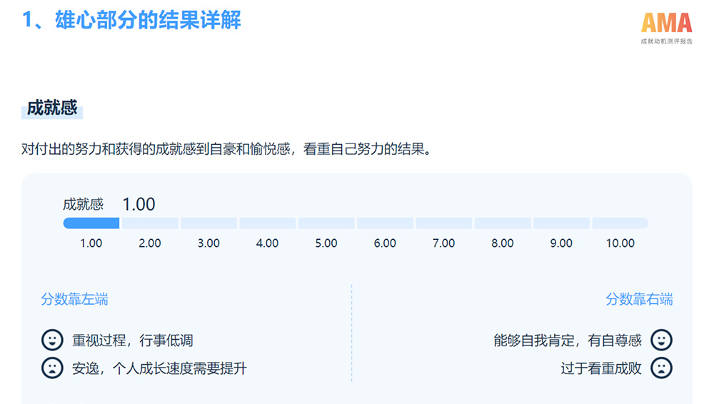
Task: Select the filled 1.00 score bar segment
Action: point(91,223)
